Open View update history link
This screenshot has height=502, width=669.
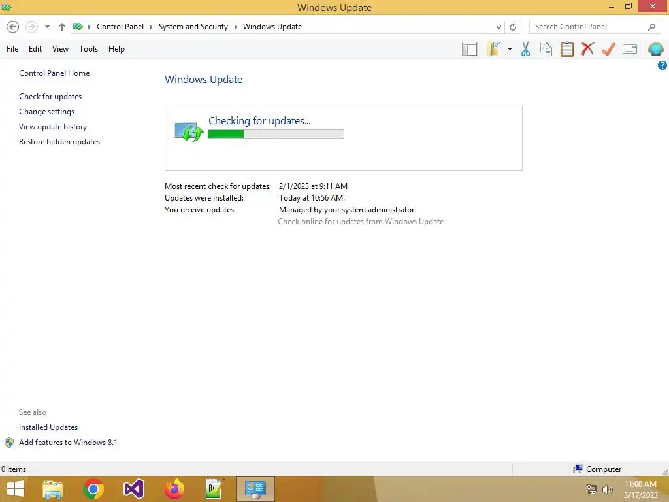click(x=53, y=127)
